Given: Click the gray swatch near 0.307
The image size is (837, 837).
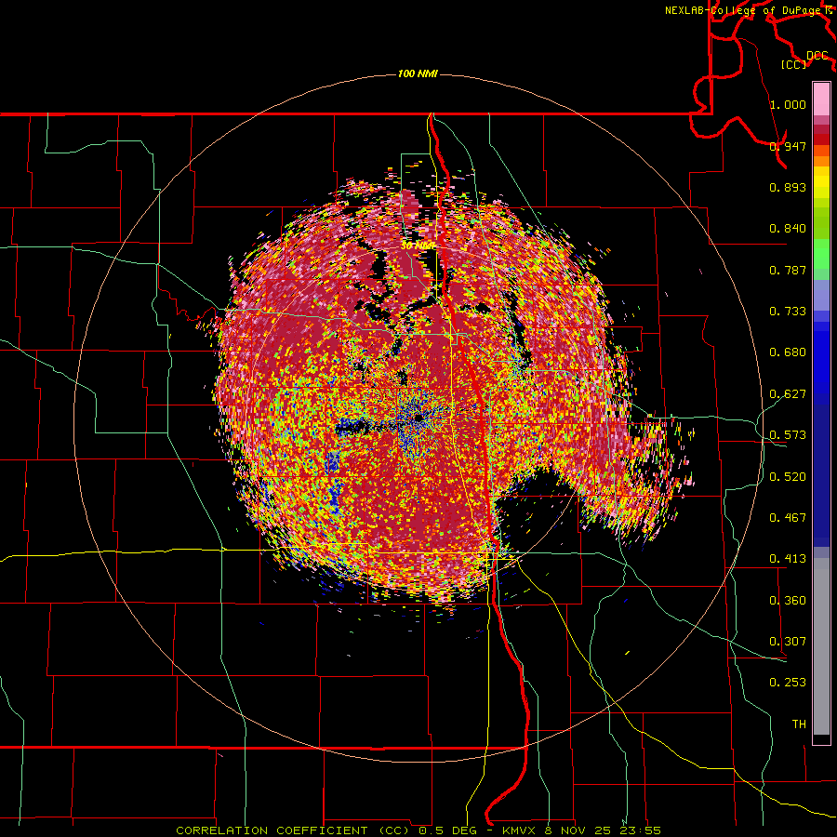Looking at the screenshot, I should pyautogui.click(x=821, y=646).
